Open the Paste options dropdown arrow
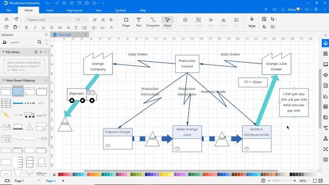 click(x=19, y=27)
